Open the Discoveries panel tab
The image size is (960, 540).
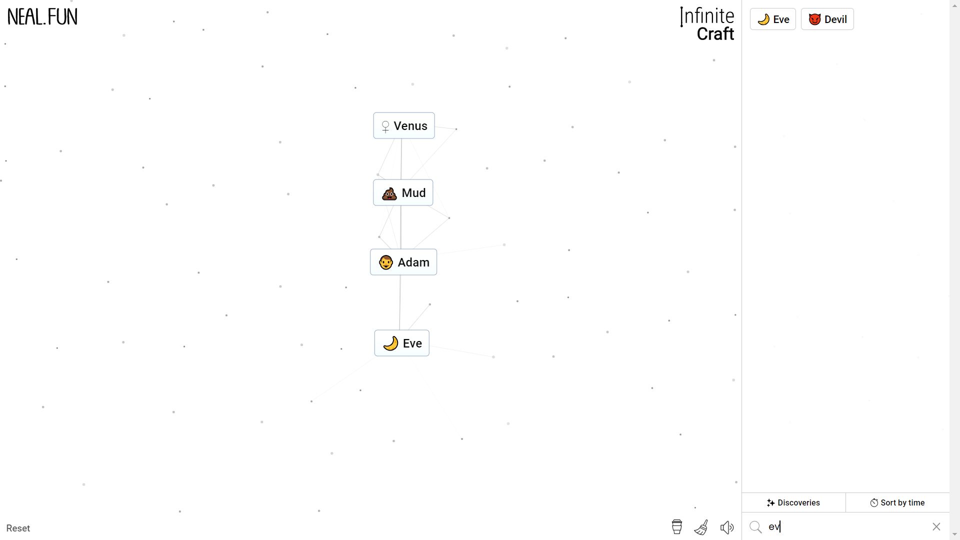pyautogui.click(x=794, y=503)
